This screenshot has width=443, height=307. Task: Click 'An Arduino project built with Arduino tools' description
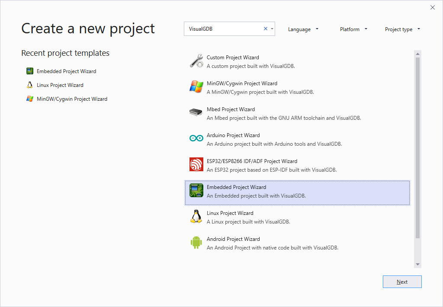274,144
